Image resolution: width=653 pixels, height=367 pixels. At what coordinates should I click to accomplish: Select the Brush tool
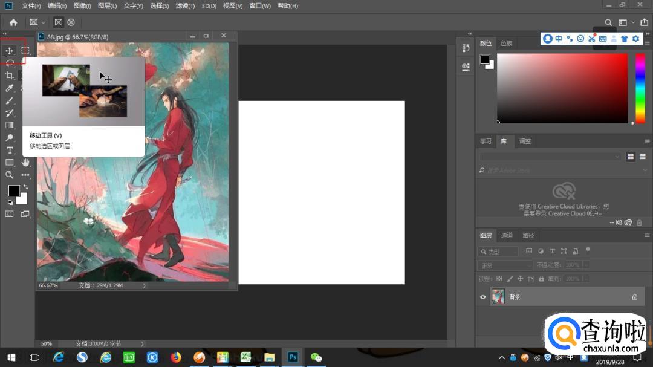click(x=9, y=100)
